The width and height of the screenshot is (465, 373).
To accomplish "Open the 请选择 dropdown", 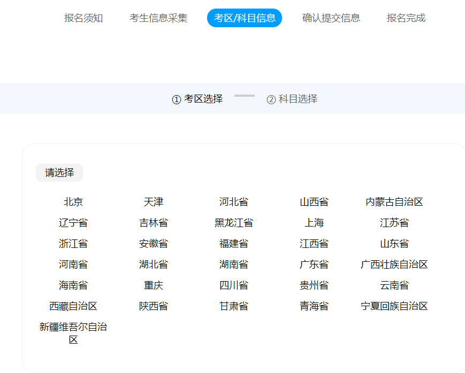I will click(59, 173).
